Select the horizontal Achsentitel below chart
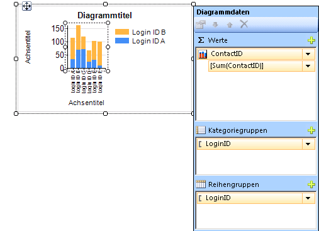 click(x=86, y=103)
